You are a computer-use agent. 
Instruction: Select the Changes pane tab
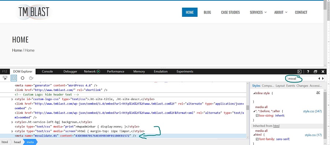click(302, 86)
